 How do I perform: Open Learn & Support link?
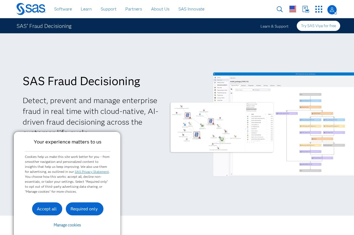[274, 26]
